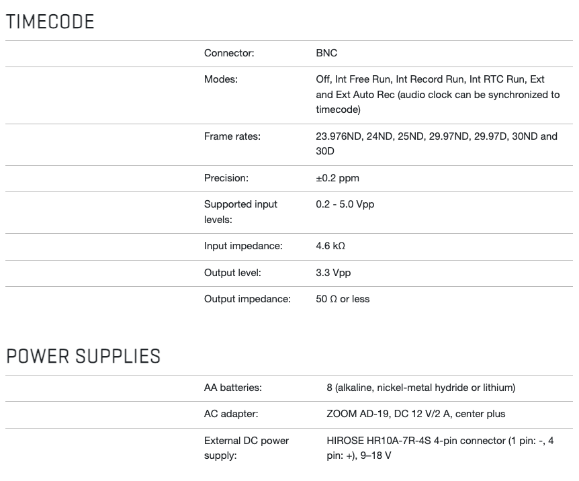Click the Input impedance label
Screen dimensions: 579x481
click(243, 246)
